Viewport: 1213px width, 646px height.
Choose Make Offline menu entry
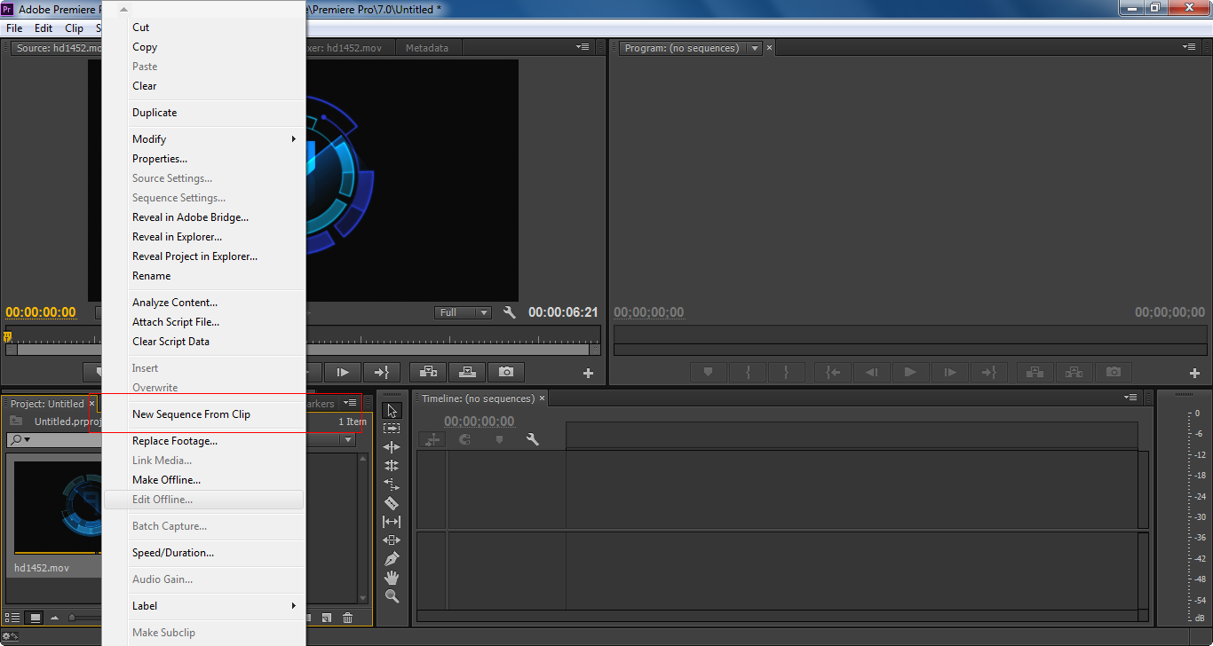(203, 480)
